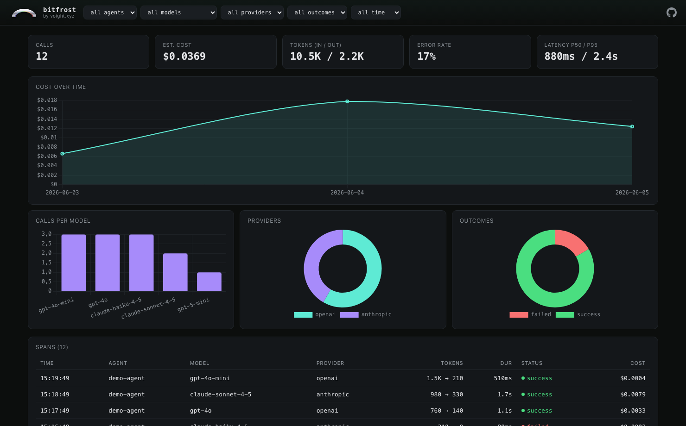Click the anthropic provider cell

tap(333, 395)
